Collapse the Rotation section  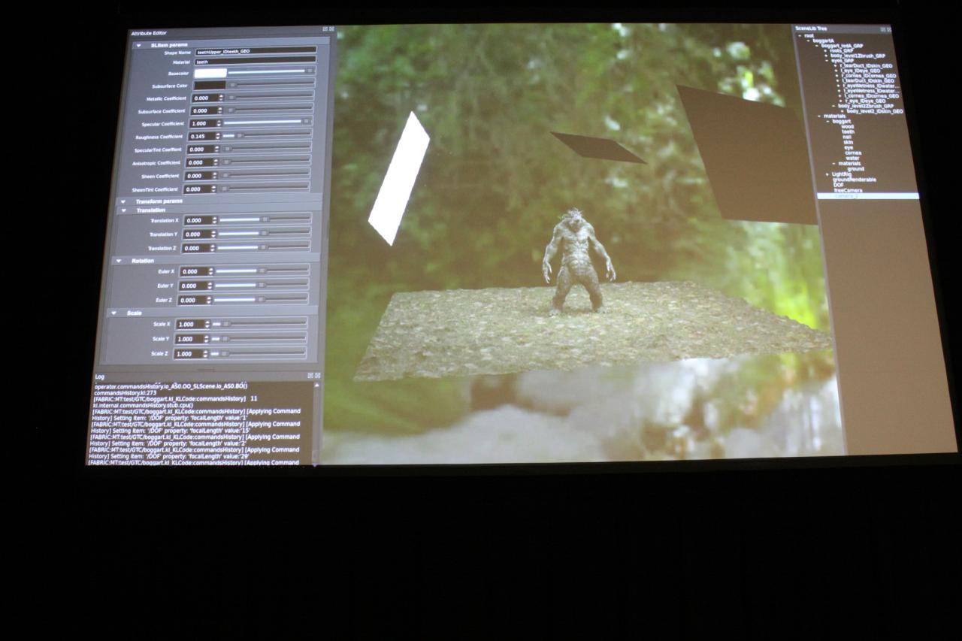[x=119, y=261]
